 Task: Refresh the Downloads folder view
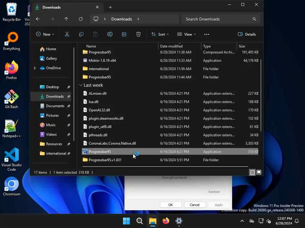(x=81, y=19)
